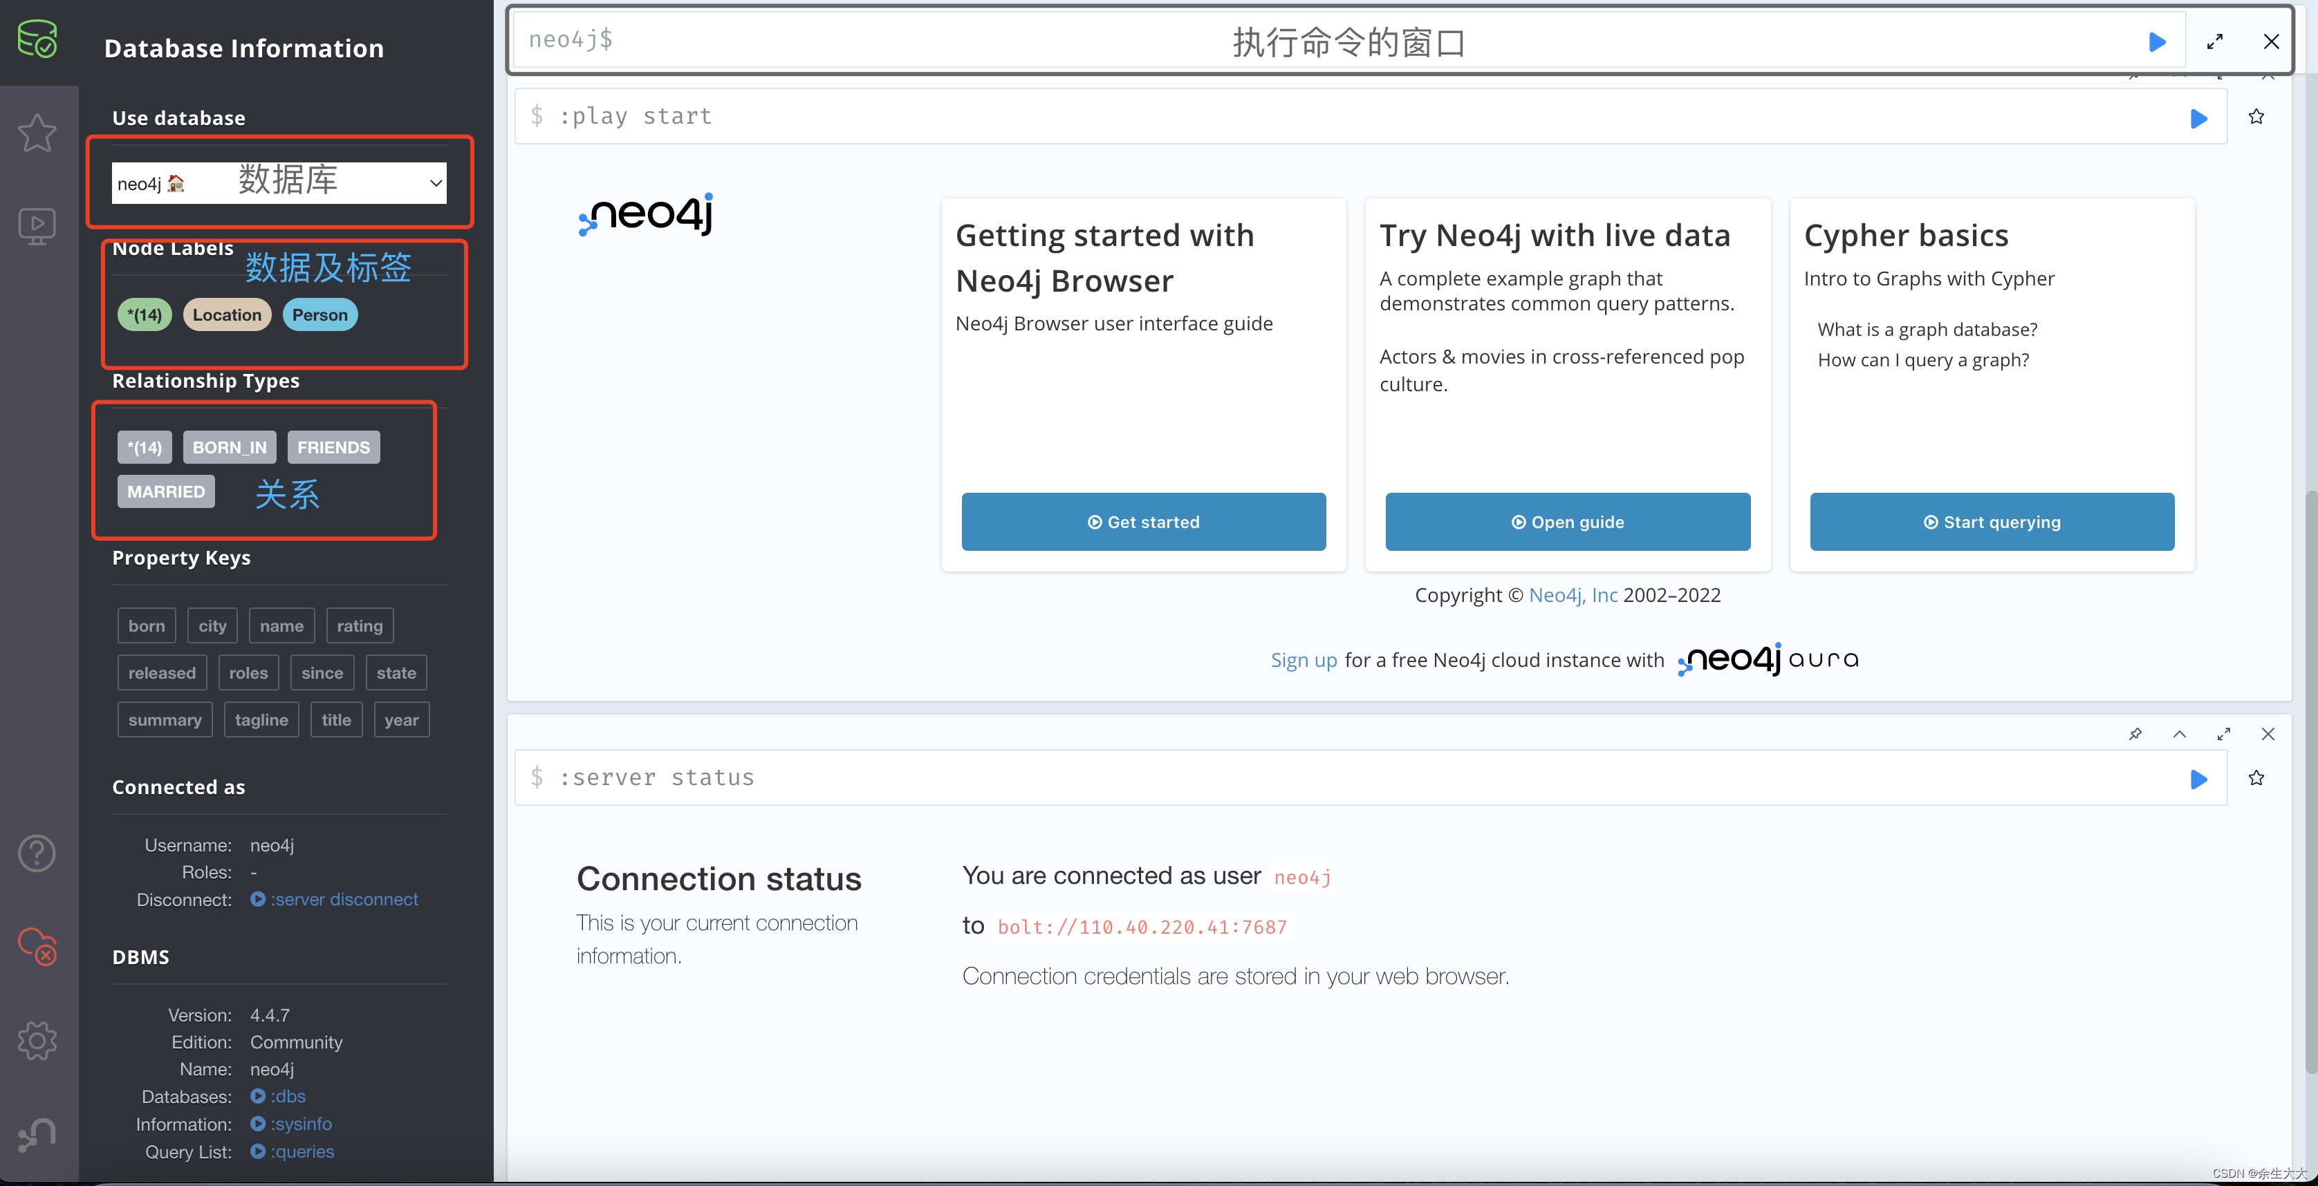The height and width of the screenshot is (1186, 2318).
Task: Click the Start querying button
Action: tap(1992, 522)
